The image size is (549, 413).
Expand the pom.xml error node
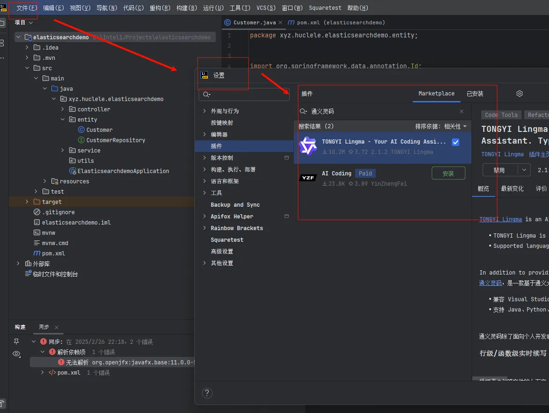point(43,372)
